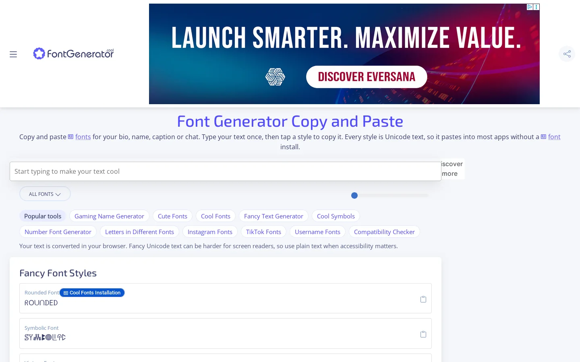Follow the 'fonts' link in description
This screenshot has width=580, height=362.
pos(83,137)
